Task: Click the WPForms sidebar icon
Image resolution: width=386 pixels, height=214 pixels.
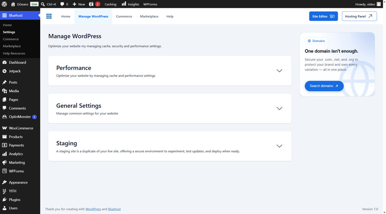Action: coord(5,171)
